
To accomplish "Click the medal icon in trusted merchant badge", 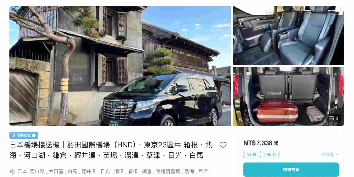I will (x=14, y=136).
